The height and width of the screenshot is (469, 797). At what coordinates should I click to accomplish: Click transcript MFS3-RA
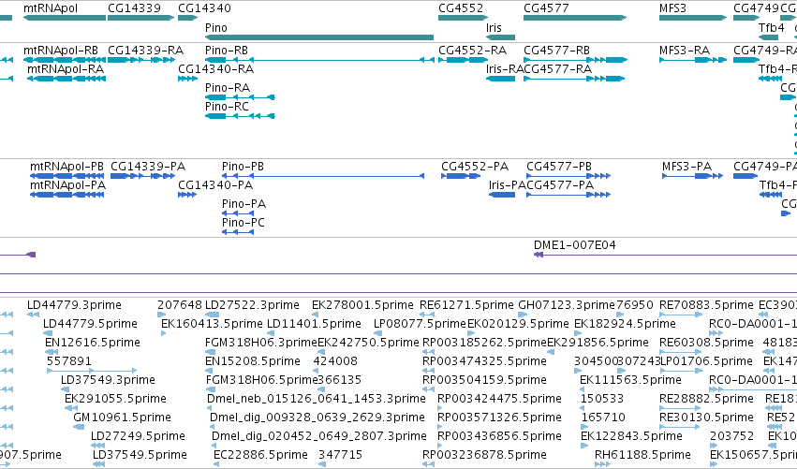point(685,51)
